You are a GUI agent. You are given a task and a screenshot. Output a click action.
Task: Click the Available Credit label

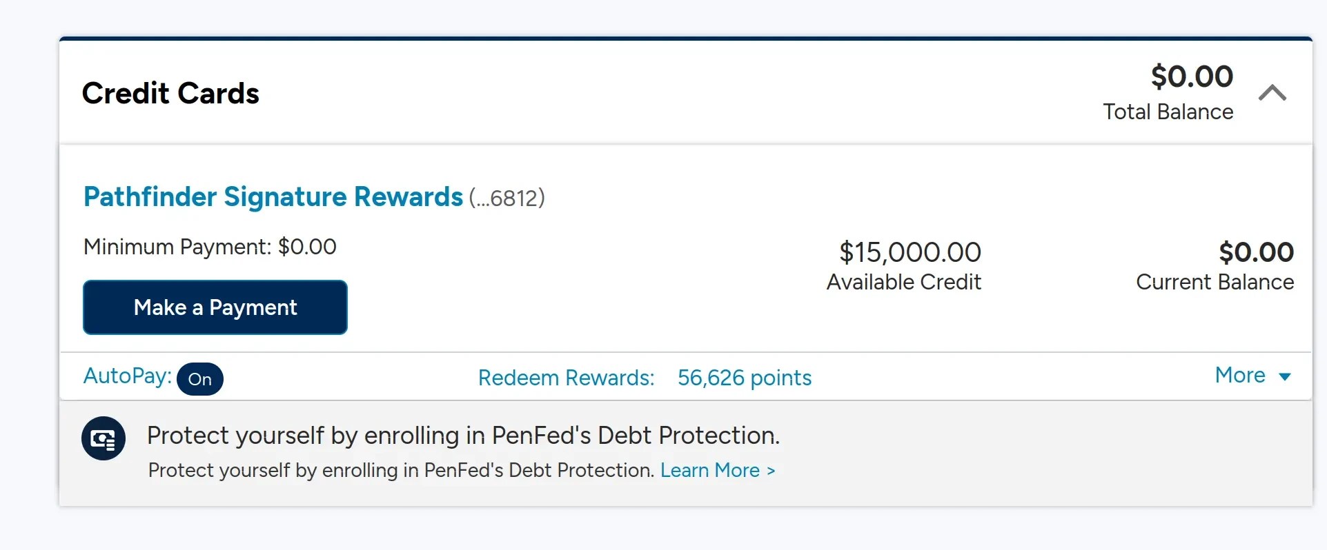coord(904,282)
